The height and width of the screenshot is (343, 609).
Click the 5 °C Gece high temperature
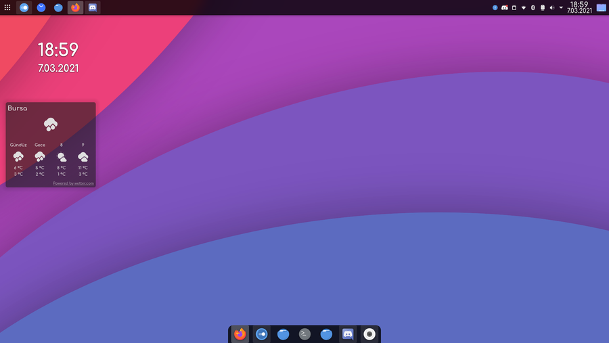[x=40, y=168]
